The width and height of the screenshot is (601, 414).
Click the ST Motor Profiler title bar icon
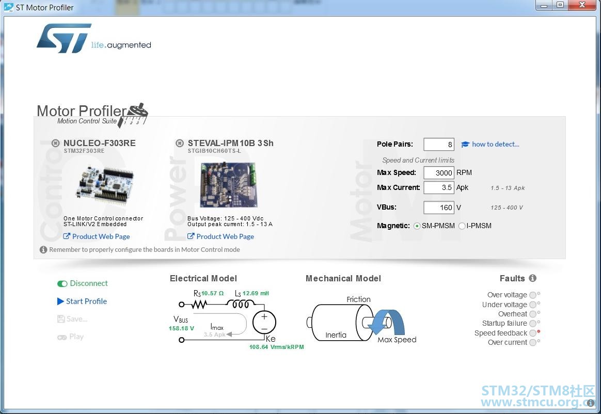pyautogui.click(x=8, y=7)
